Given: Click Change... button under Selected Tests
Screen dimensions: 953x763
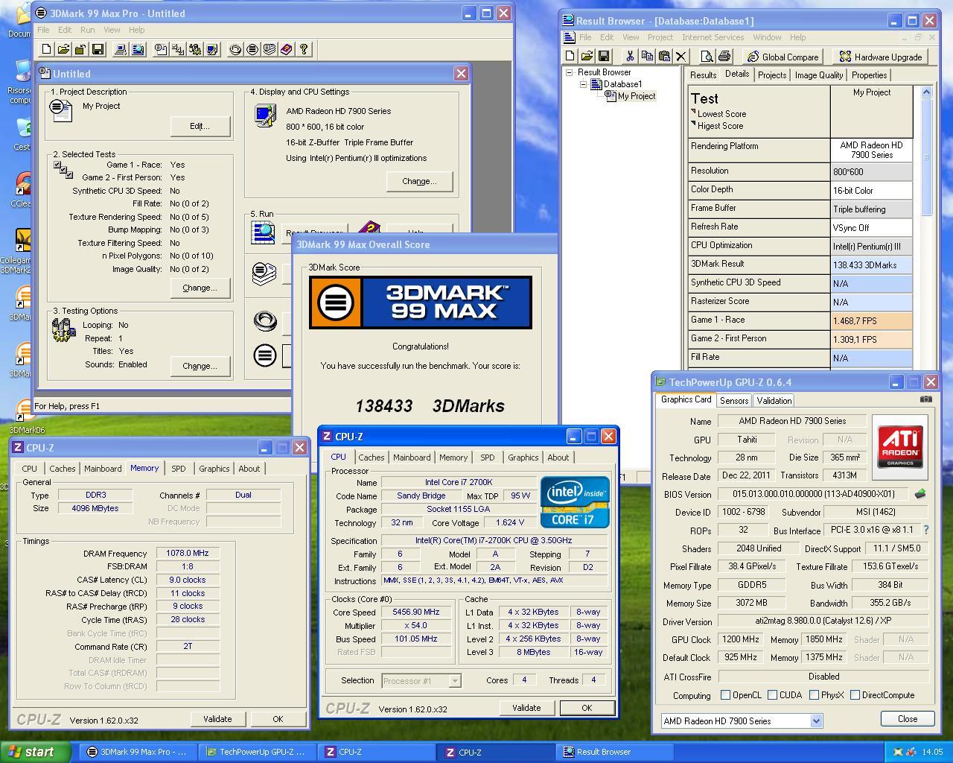Looking at the screenshot, I should [200, 288].
